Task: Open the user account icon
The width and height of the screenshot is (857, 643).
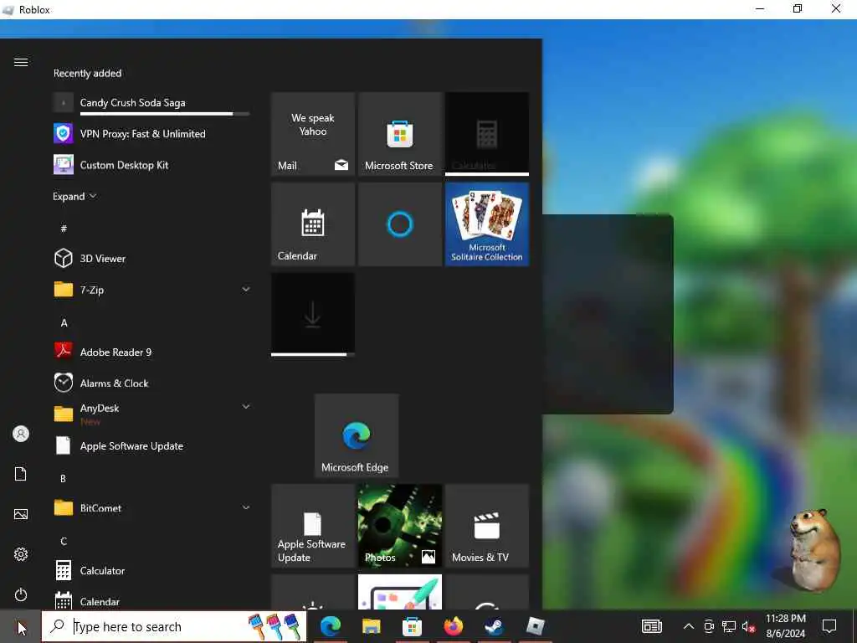Action: (21, 435)
